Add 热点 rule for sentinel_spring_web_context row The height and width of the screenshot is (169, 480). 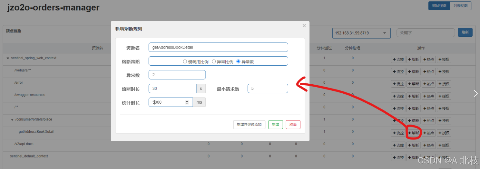click(x=429, y=59)
